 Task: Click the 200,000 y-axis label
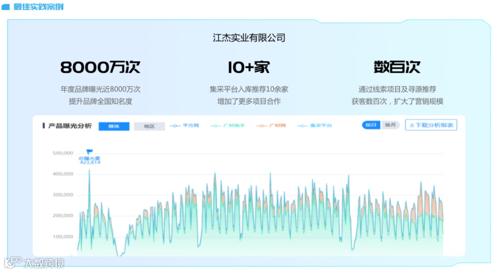click(63, 216)
